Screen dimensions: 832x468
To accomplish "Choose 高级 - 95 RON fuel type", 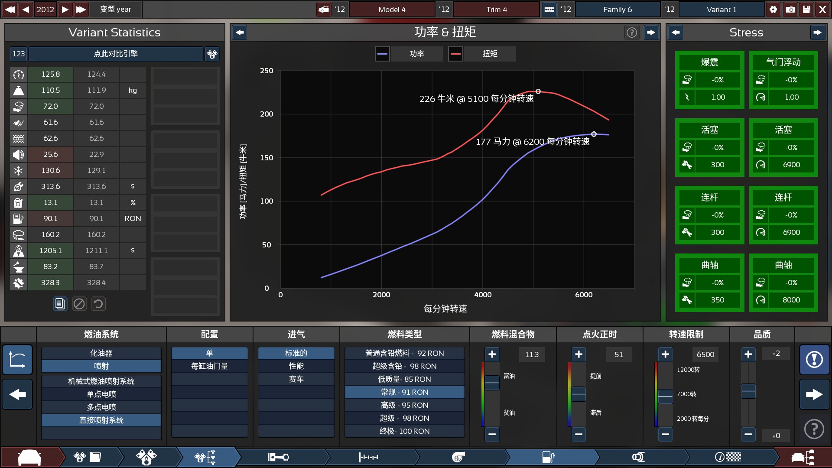I will [x=404, y=405].
